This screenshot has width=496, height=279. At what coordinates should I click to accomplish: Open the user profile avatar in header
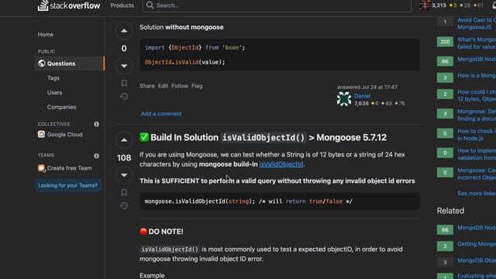[x=424, y=5]
